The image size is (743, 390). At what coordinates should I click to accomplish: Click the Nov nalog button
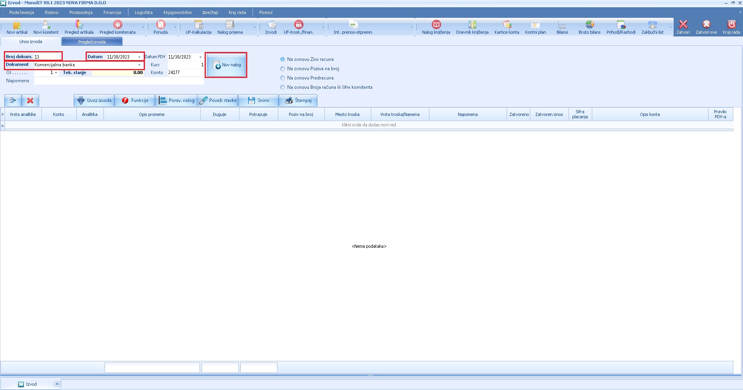pos(226,65)
